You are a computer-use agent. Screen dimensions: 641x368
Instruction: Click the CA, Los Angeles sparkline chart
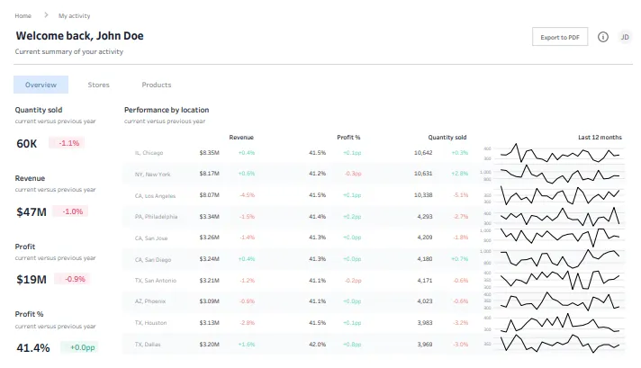click(x=560, y=195)
